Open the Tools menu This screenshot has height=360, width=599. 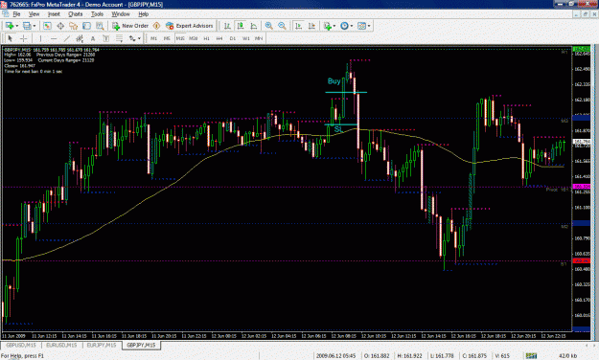pyautogui.click(x=97, y=14)
